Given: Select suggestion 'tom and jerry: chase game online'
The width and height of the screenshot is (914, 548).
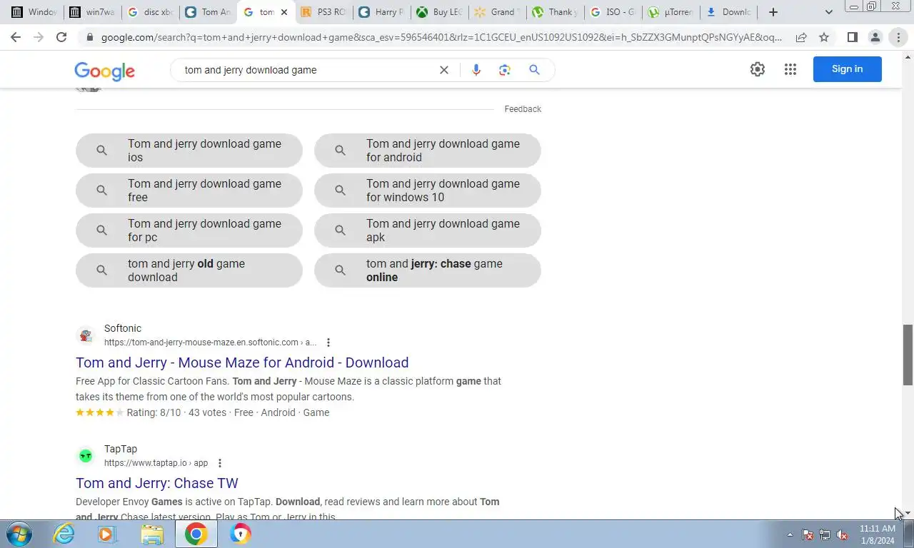Looking at the screenshot, I should coord(428,270).
